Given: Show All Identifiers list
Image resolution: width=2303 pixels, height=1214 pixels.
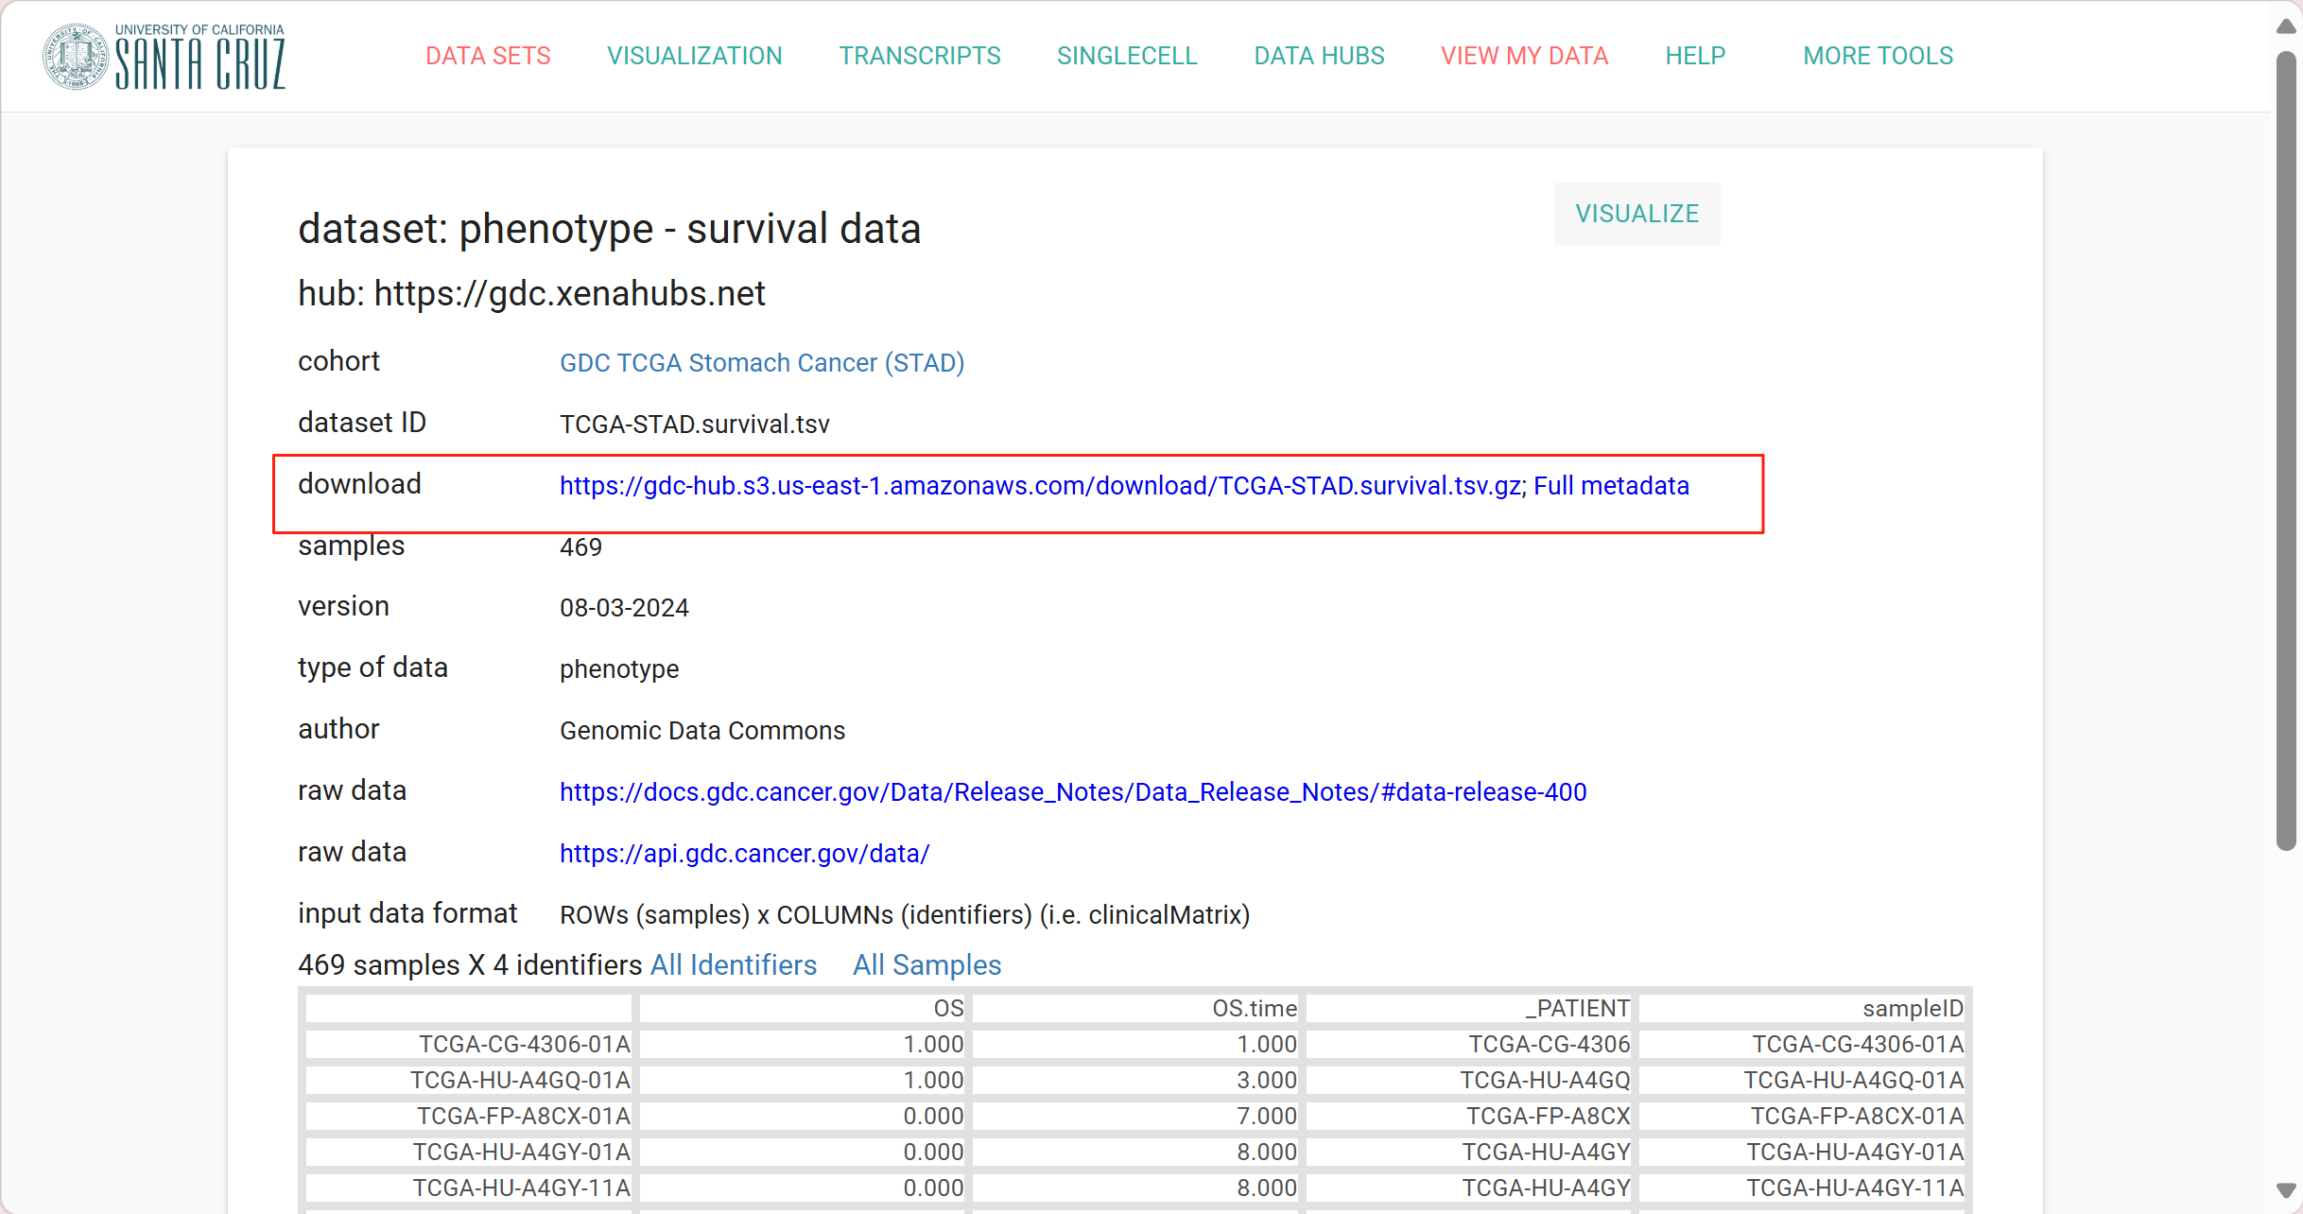Looking at the screenshot, I should point(734,965).
